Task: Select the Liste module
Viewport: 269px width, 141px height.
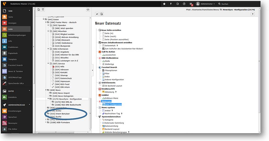Action: [10, 29]
